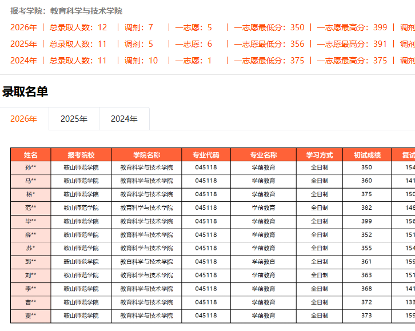Select the name cell 马**
The width and height of the screenshot is (415, 331).
coord(31,181)
